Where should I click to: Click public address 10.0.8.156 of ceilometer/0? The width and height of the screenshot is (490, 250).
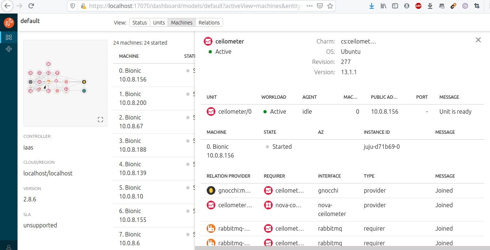[384, 111]
